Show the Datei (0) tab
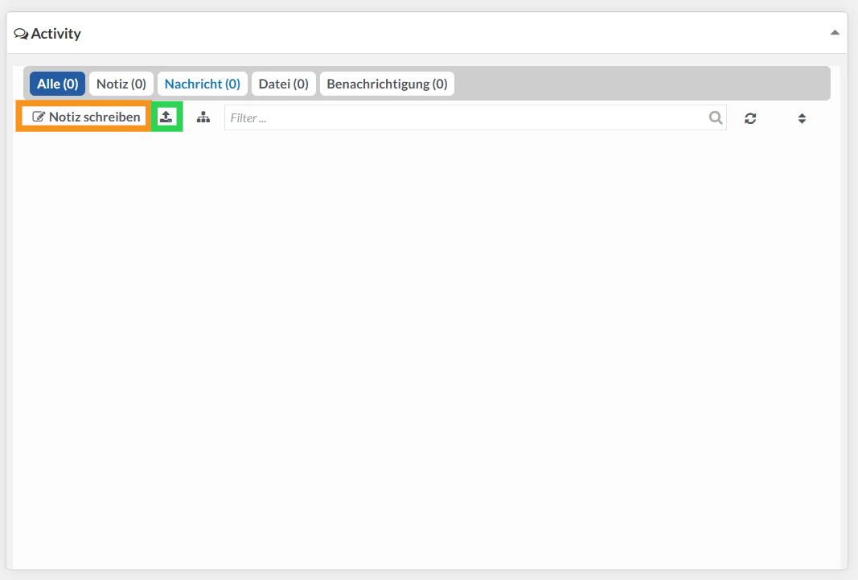 pyautogui.click(x=283, y=84)
